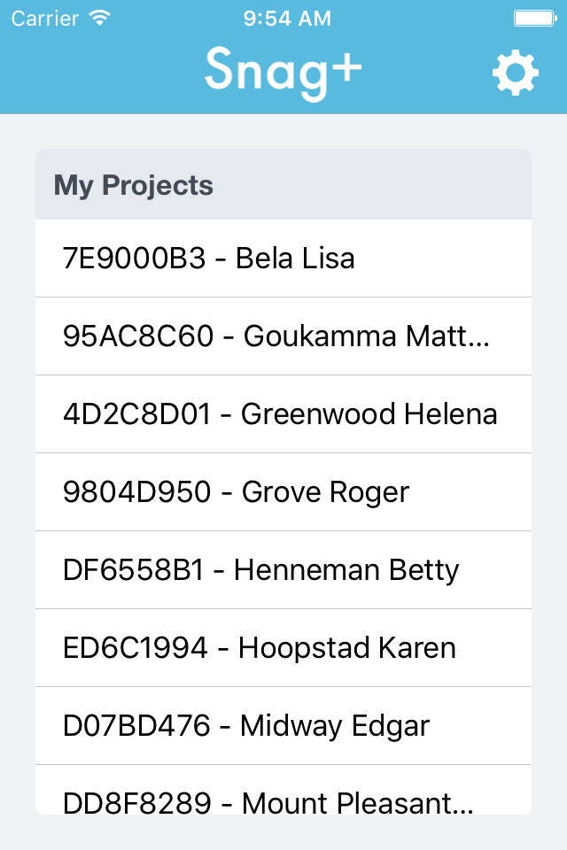The height and width of the screenshot is (850, 567).
Task: Click the Wi-Fi signal icon
Action: 101,18
